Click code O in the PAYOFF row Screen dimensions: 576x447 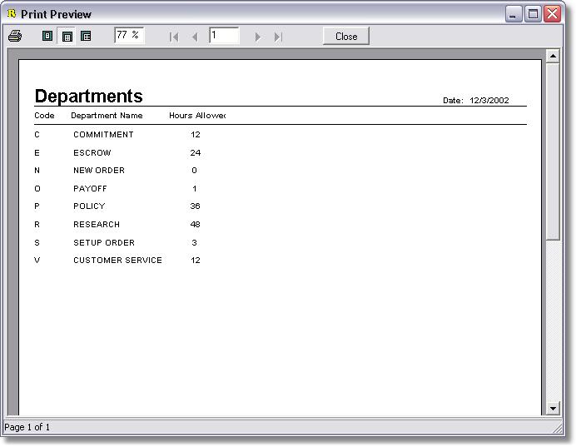click(x=37, y=189)
